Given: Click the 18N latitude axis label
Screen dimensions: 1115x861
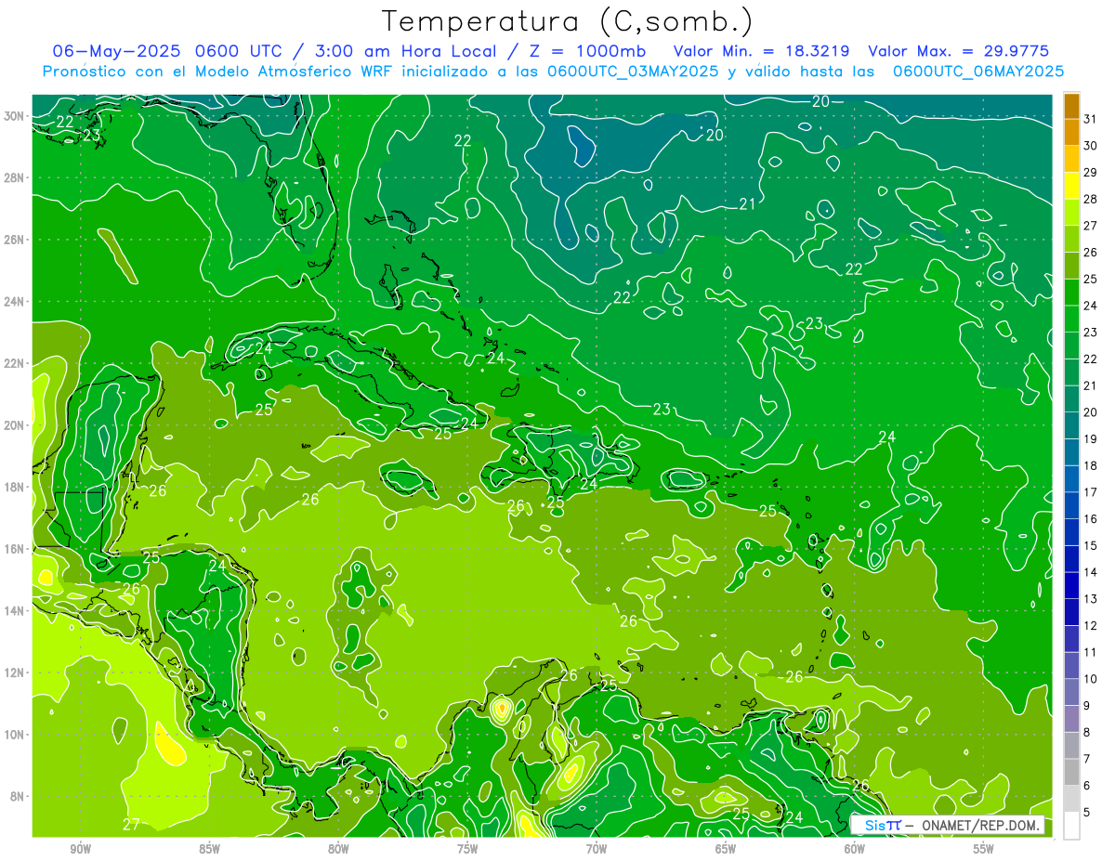Looking at the screenshot, I should tap(14, 487).
